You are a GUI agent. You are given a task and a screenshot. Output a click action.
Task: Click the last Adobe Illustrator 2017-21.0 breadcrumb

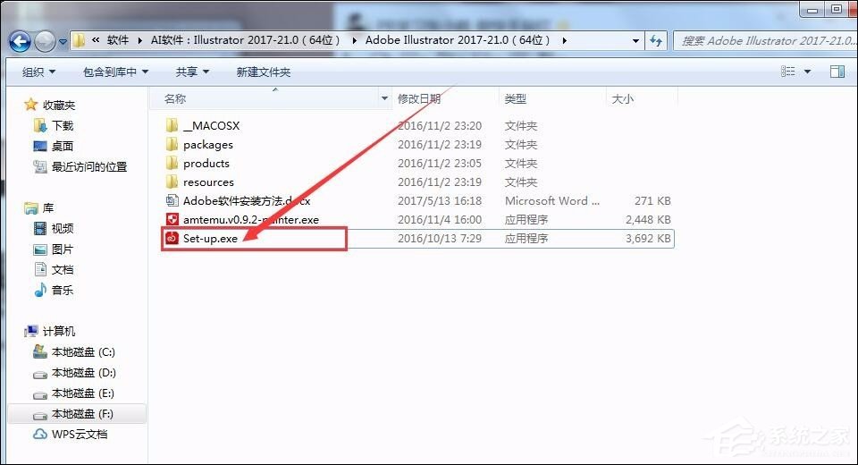(x=458, y=40)
